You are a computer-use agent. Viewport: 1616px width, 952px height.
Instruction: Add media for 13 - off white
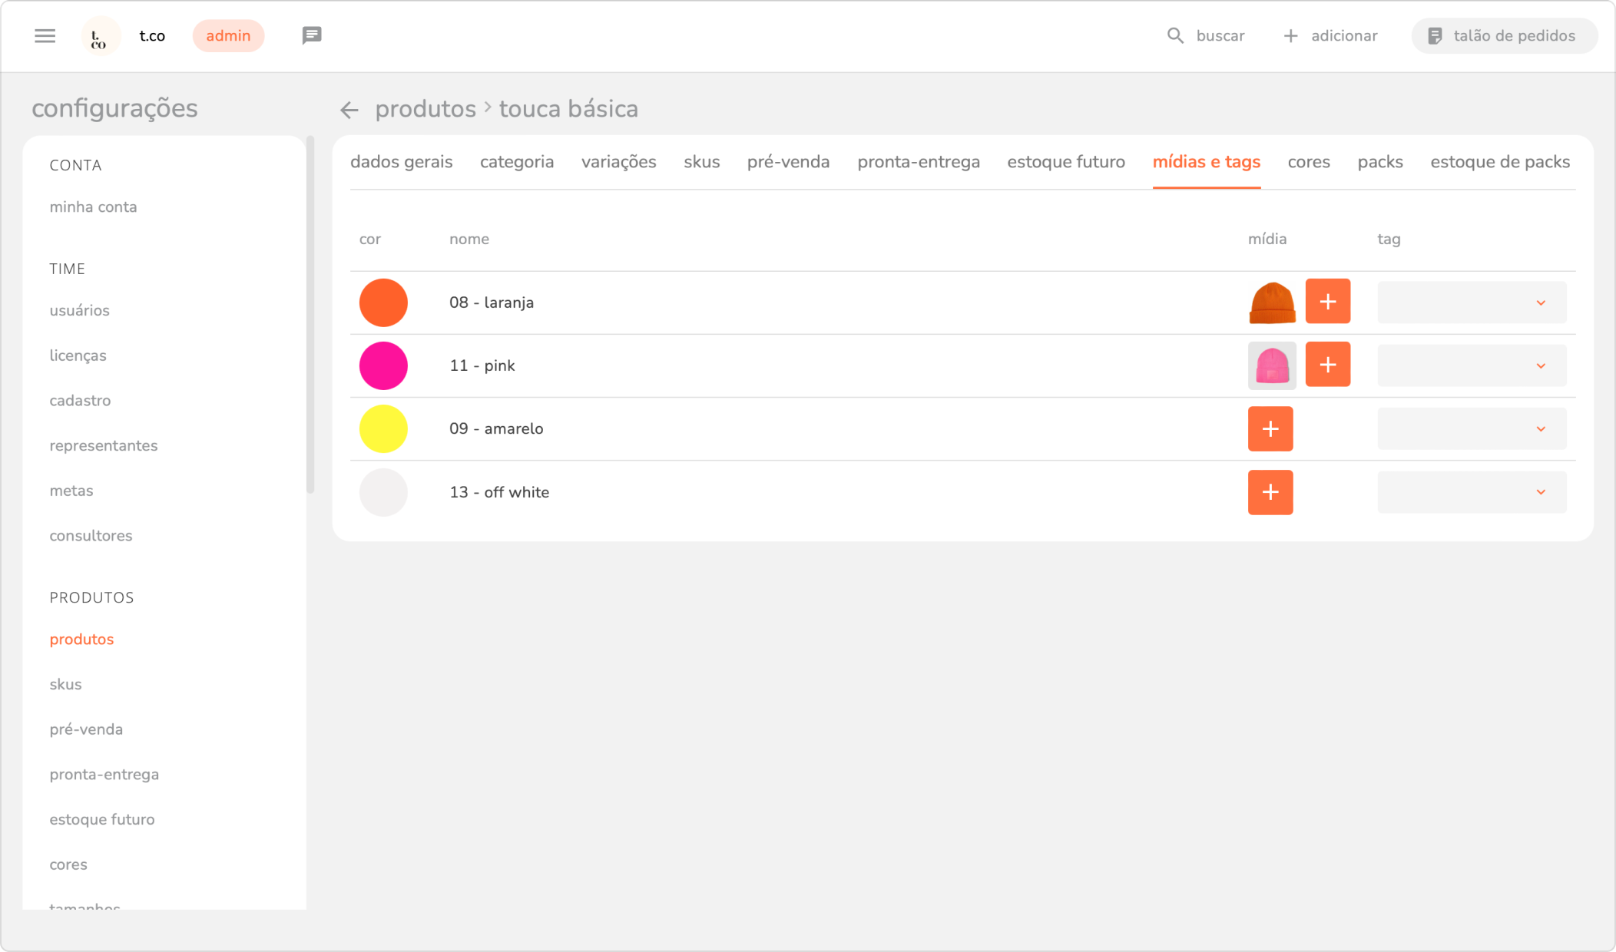(1270, 492)
